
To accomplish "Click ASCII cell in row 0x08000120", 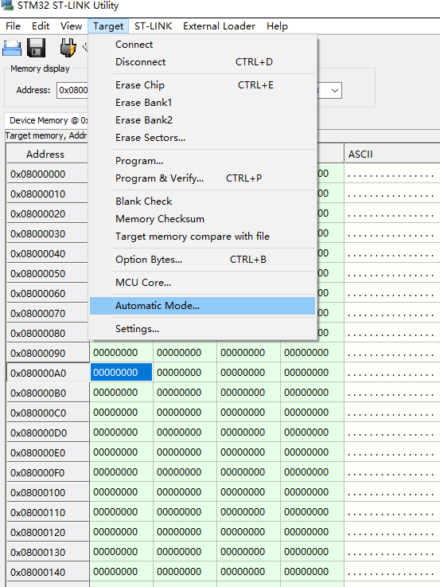I will click(392, 531).
